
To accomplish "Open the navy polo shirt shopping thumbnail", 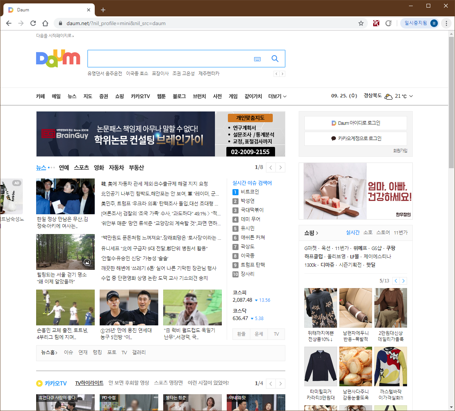I will tap(321, 366).
